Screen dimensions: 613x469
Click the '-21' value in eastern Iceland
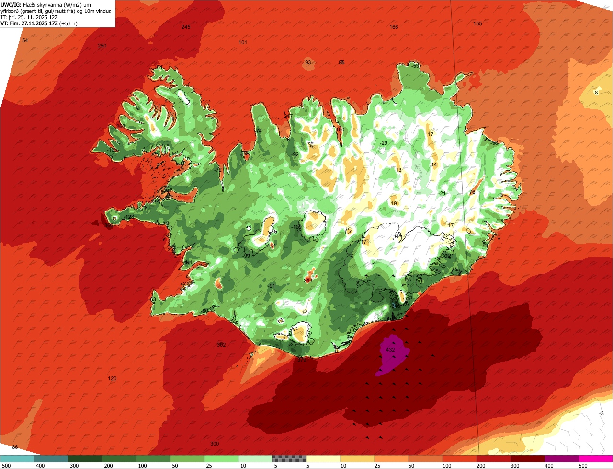click(442, 193)
